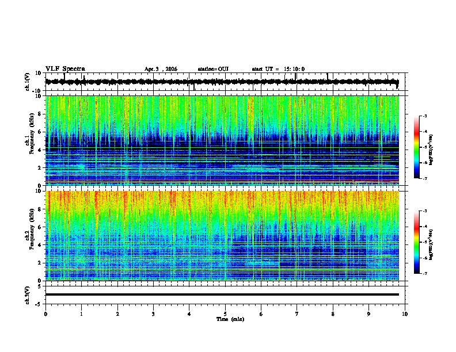Click the "VLF Spectra" title text
The height and width of the screenshot is (352, 456).
click(x=65, y=69)
